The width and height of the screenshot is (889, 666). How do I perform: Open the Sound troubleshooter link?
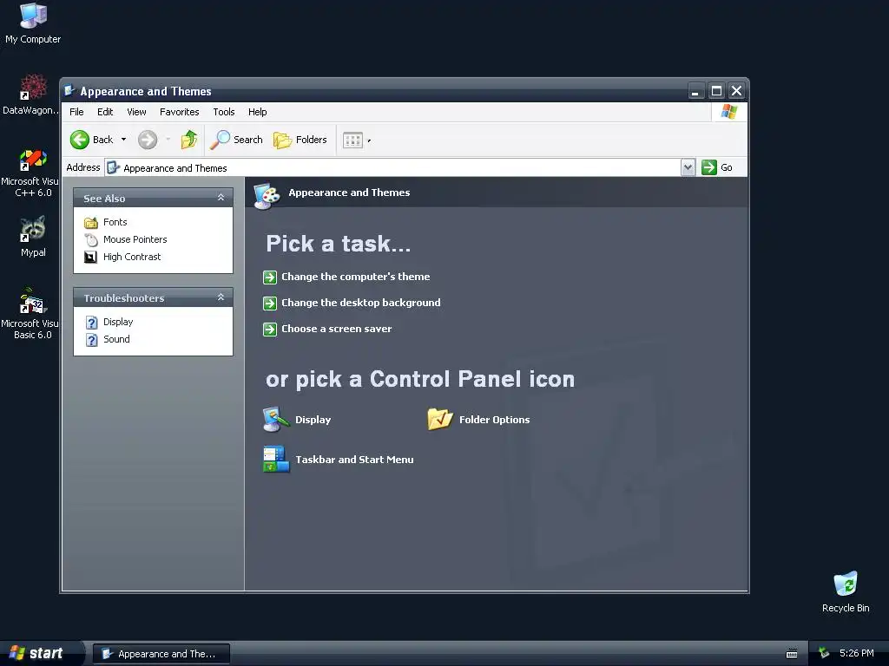(116, 340)
